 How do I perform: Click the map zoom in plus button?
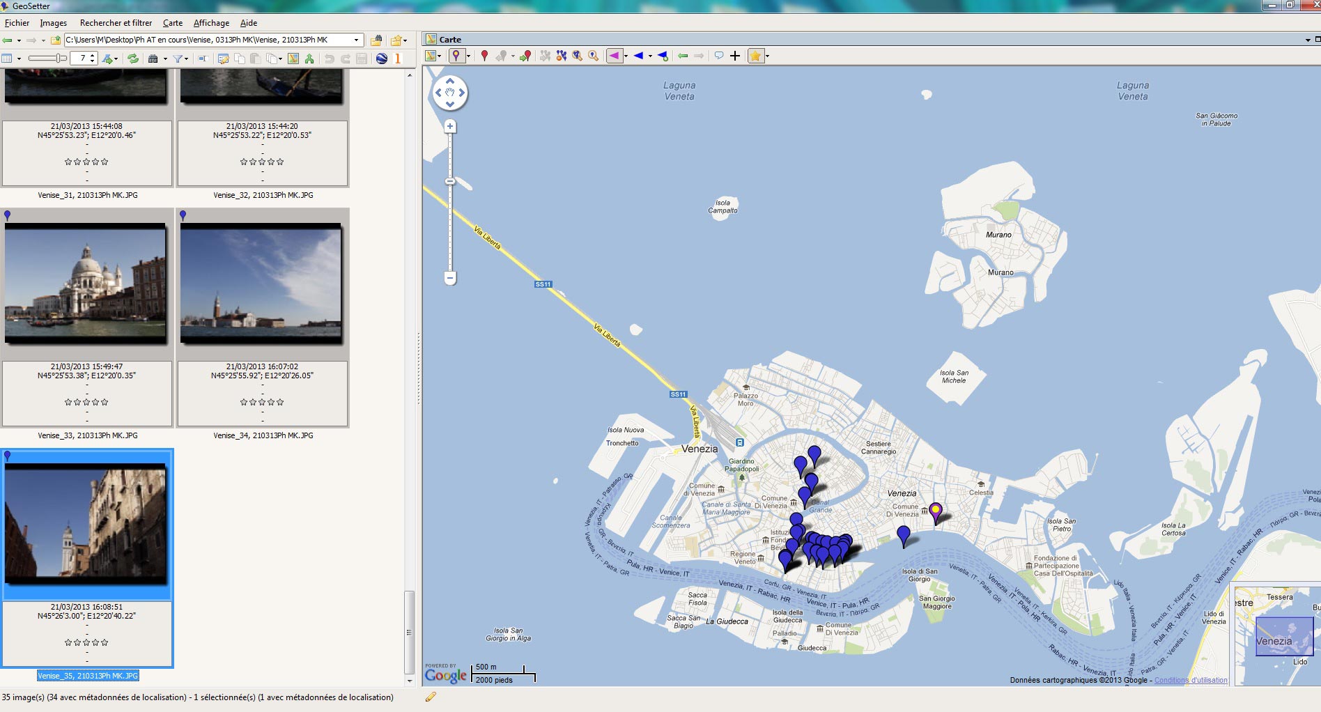[450, 126]
